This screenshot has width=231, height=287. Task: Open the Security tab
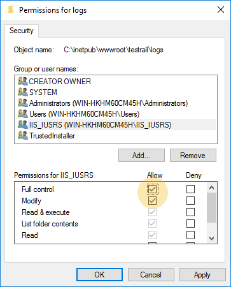pyautogui.click(x=22, y=31)
